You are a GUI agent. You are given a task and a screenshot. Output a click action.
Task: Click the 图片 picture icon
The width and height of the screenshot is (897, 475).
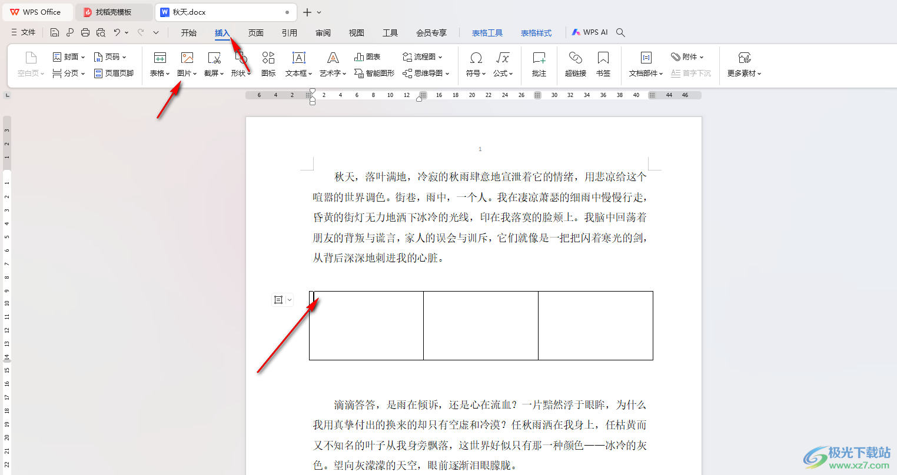(x=187, y=58)
